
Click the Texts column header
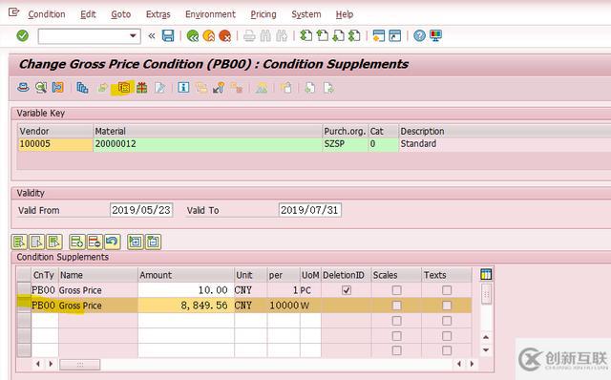(x=447, y=275)
